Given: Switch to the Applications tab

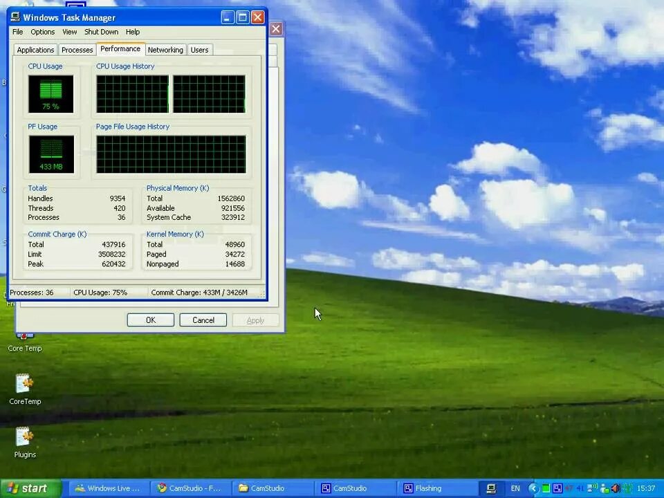Looking at the screenshot, I should tap(35, 50).
